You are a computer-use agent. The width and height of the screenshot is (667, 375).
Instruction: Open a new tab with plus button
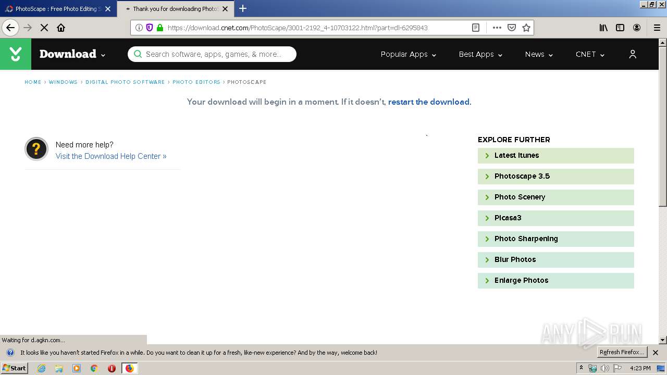click(243, 8)
